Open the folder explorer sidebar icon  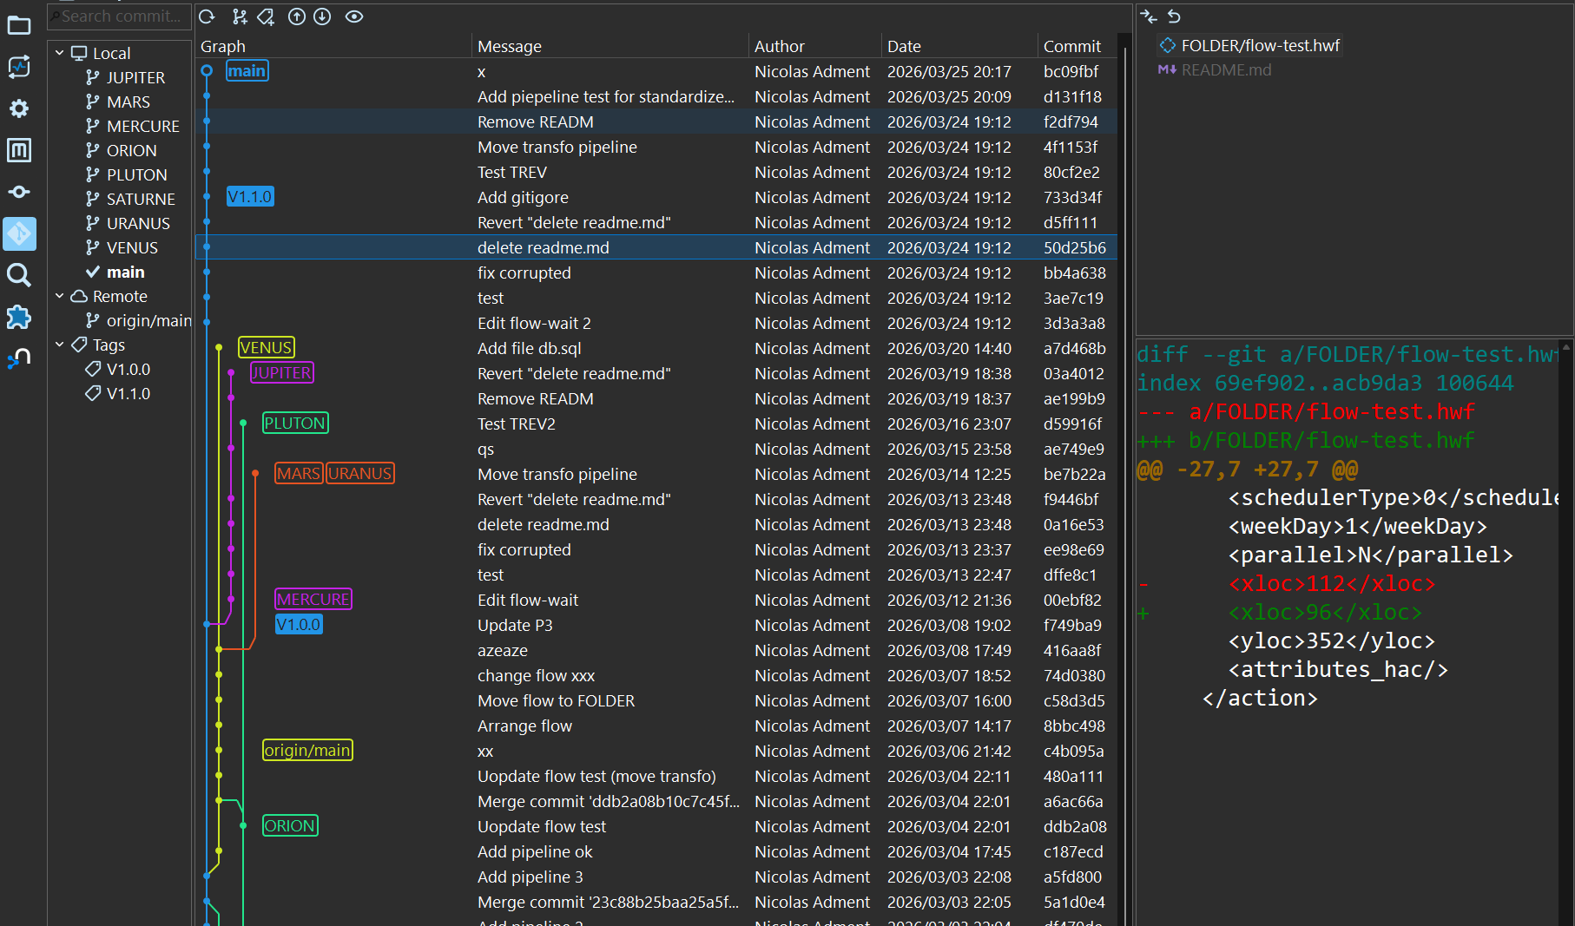[x=19, y=25]
